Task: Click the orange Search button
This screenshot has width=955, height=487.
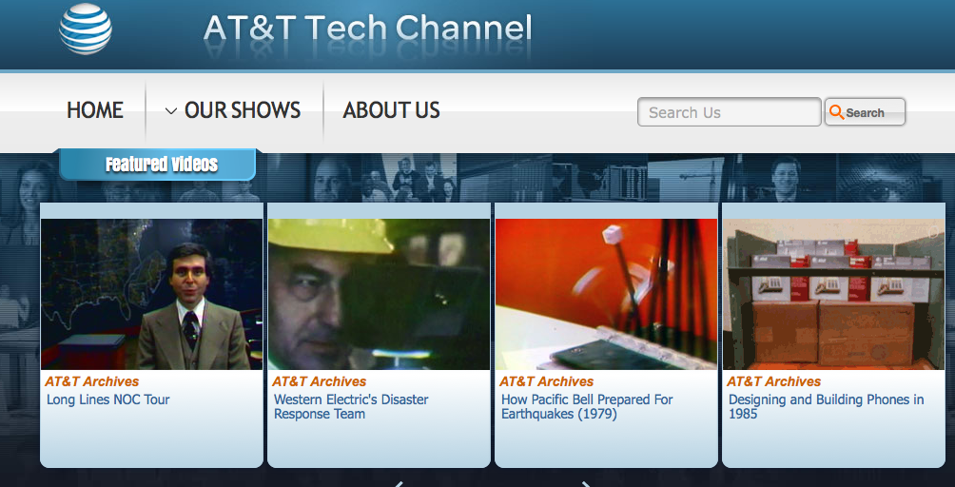Action: point(865,112)
